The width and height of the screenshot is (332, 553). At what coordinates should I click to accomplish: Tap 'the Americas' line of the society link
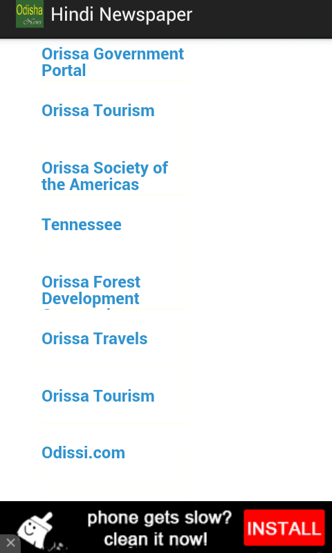pyautogui.click(x=91, y=185)
